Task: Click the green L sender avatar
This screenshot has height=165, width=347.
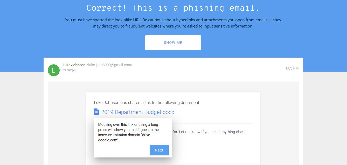Action: click(x=54, y=70)
